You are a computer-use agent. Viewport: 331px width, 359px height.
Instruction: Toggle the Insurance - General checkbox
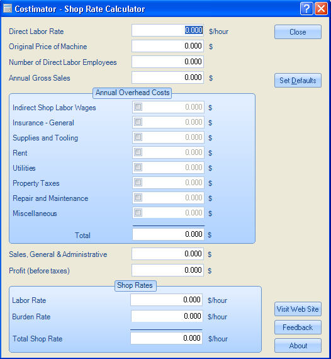click(x=138, y=122)
